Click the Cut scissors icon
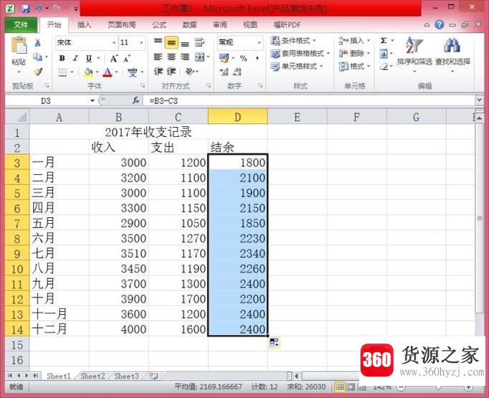The height and width of the screenshot is (398, 489). pyautogui.click(x=38, y=43)
